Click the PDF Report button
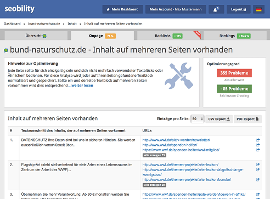Image resolution: width=270 pixels, height=199 pixels. coord(248,119)
